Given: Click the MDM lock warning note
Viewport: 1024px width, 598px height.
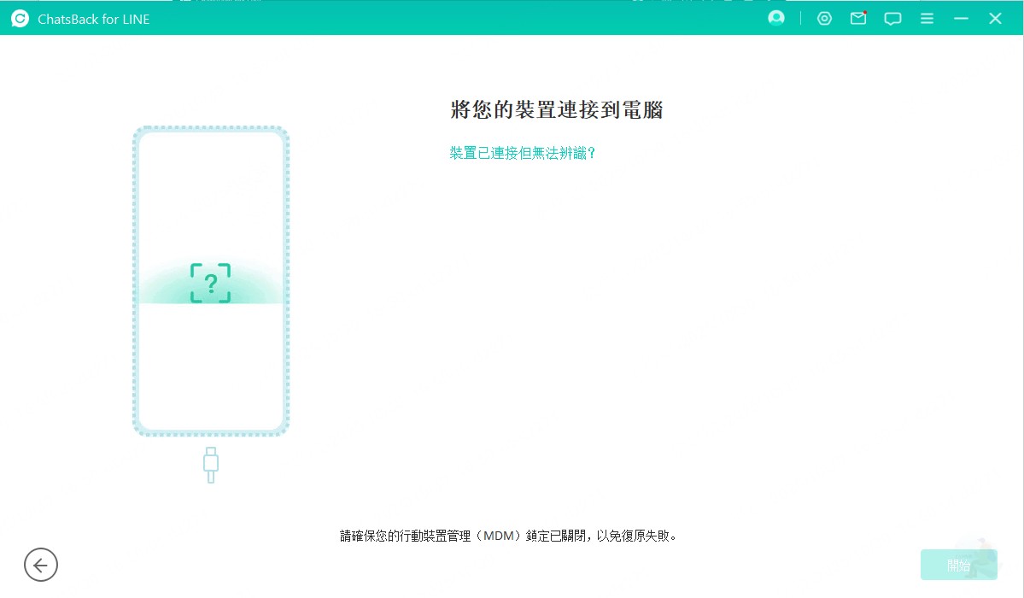Looking at the screenshot, I should pos(509,536).
